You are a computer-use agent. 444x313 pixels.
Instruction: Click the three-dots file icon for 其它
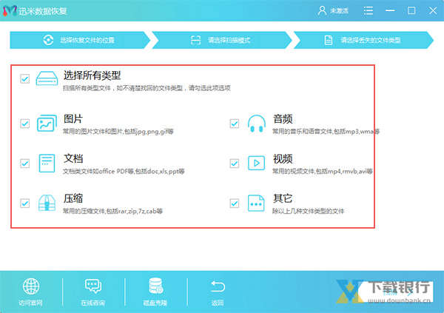pos(256,203)
